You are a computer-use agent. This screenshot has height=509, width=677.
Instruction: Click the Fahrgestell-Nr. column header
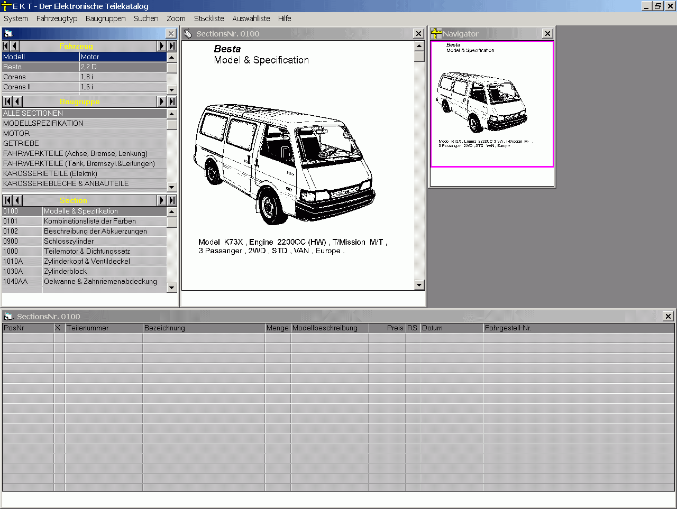coord(579,328)
